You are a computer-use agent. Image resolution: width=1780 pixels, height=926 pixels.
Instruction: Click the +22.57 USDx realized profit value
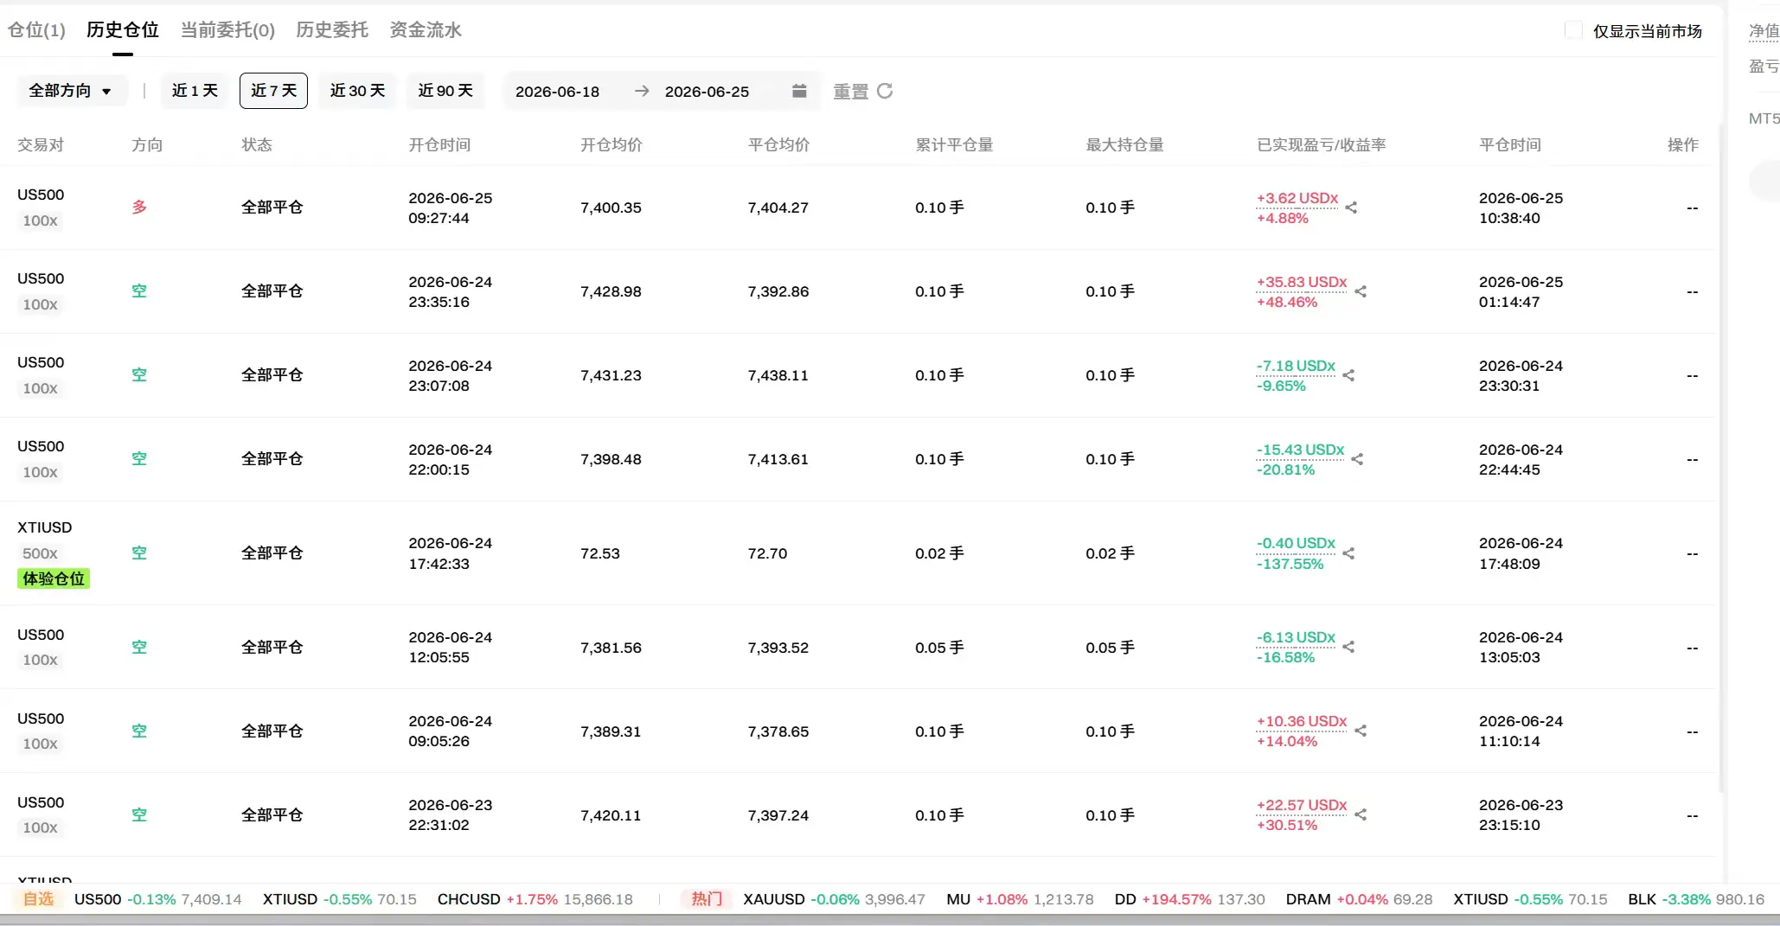click(1302, 805)
